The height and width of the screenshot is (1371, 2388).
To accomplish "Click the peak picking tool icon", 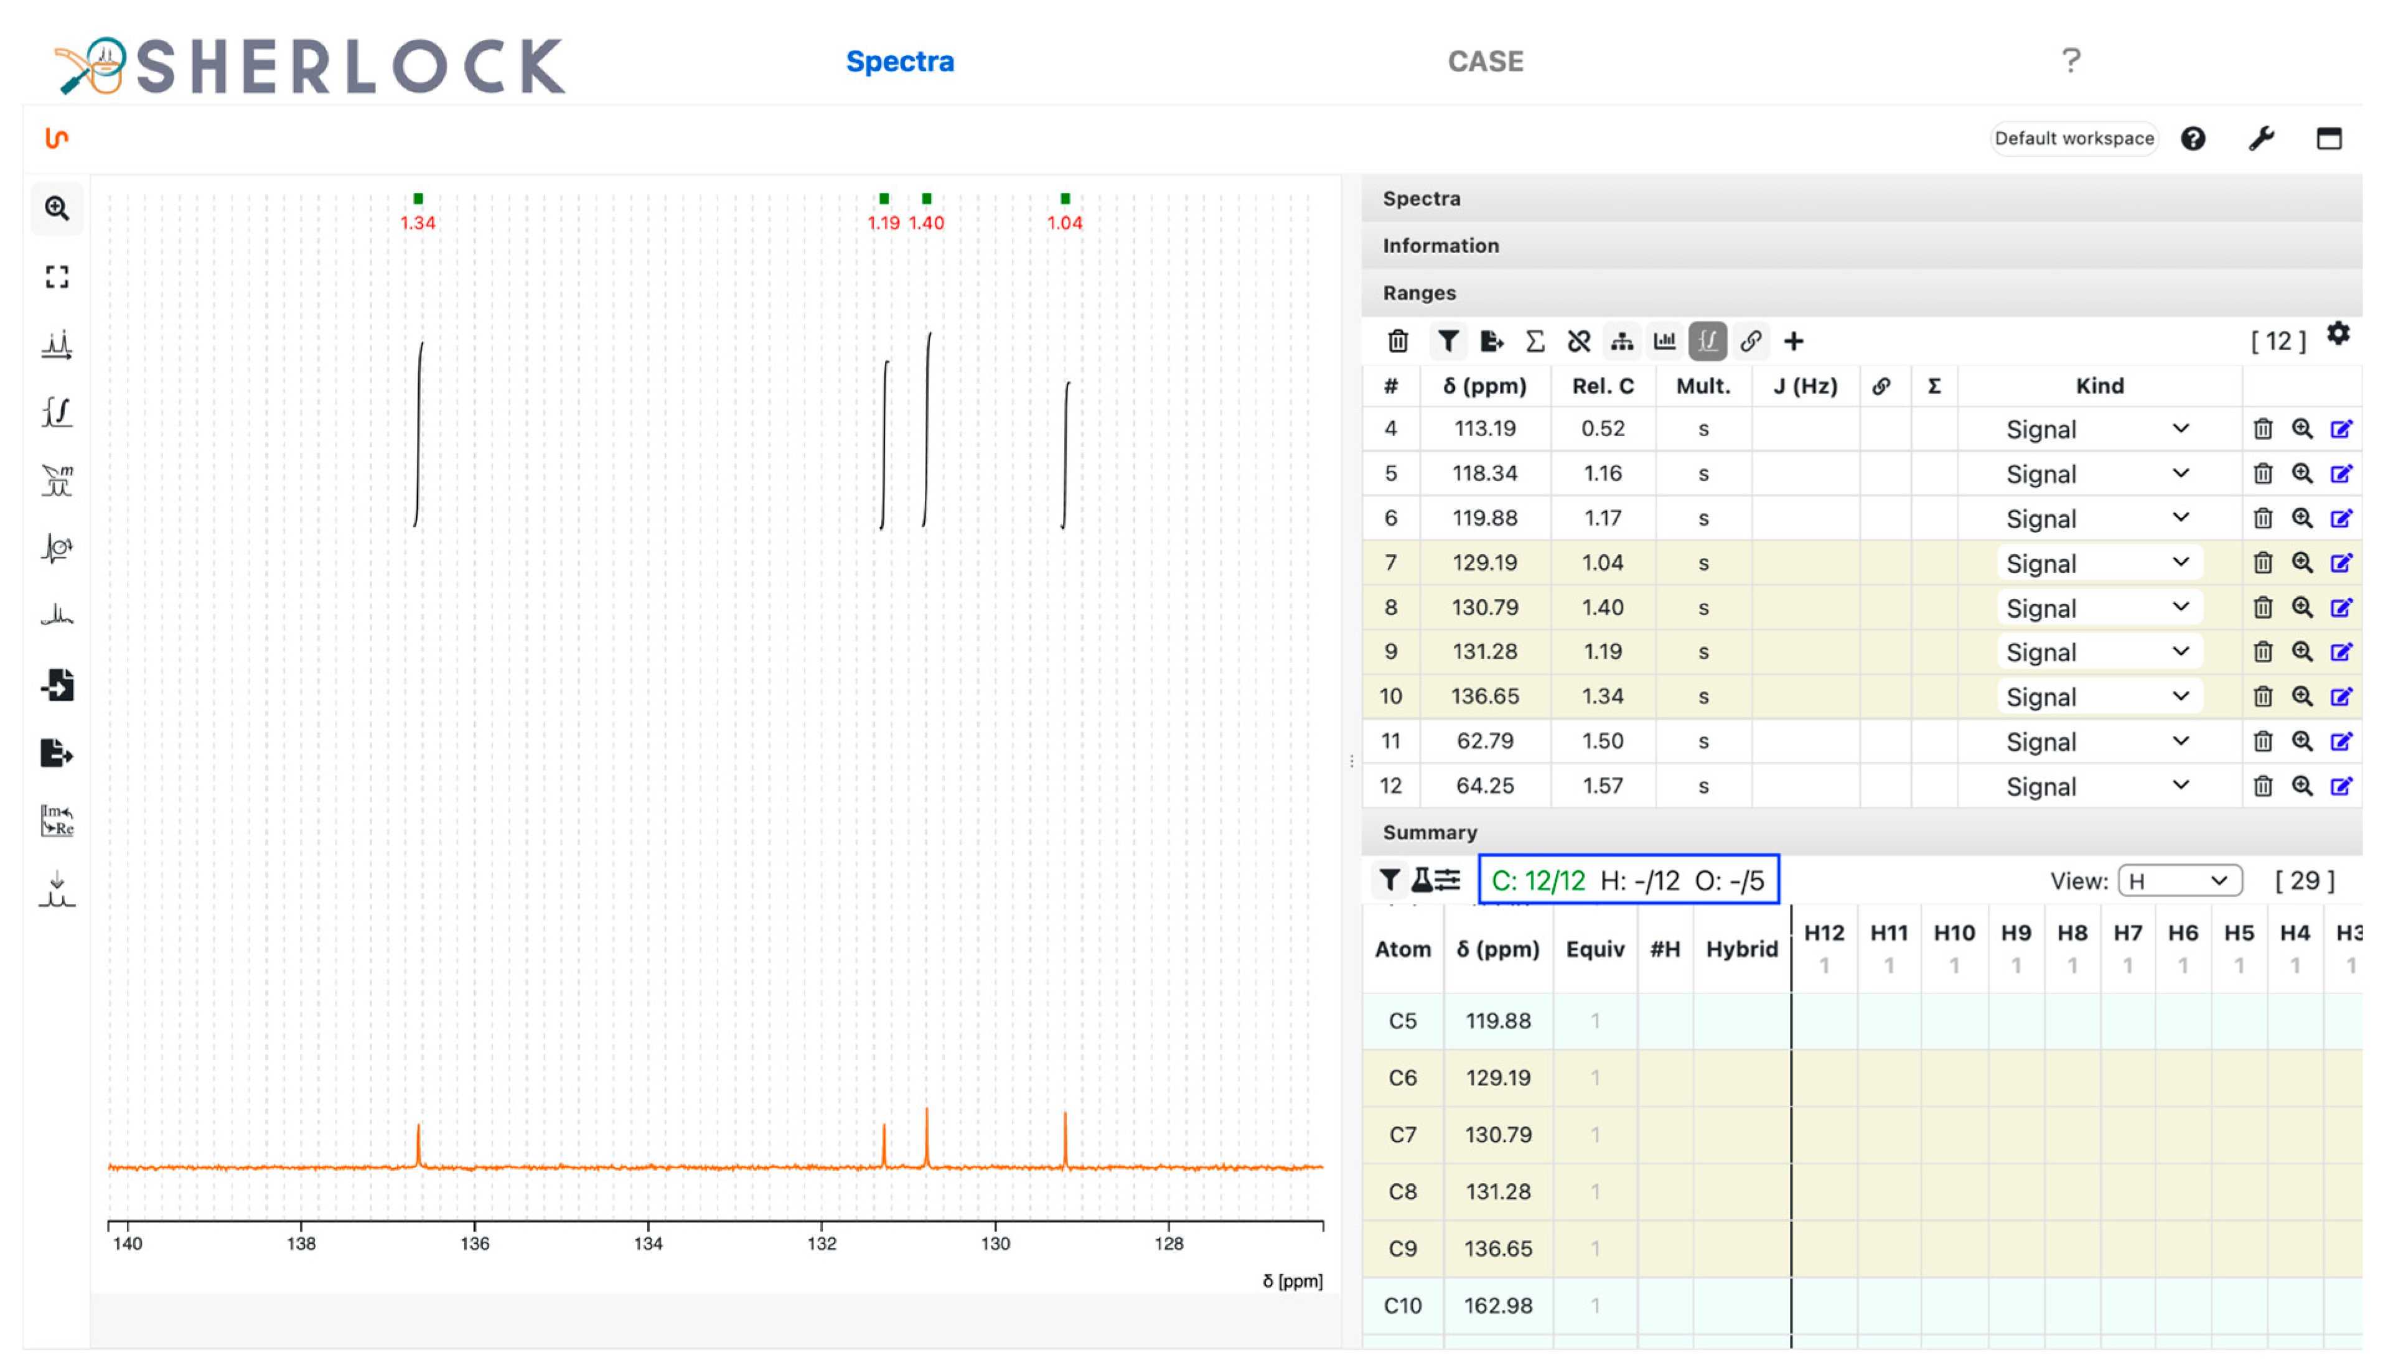I will click(x=57, y=345).
